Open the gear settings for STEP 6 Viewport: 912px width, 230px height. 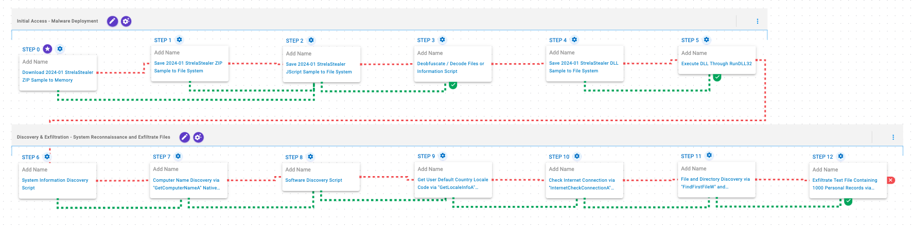[x=47, y=157]
